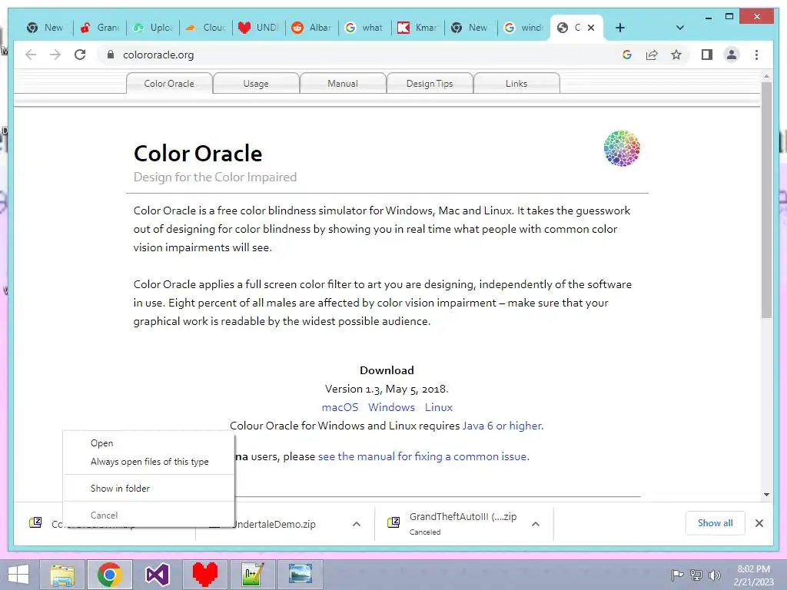Expand options for GrandTheftAutoIII download
This screenshot has height=590, width=787.
(x=536, y=524)
